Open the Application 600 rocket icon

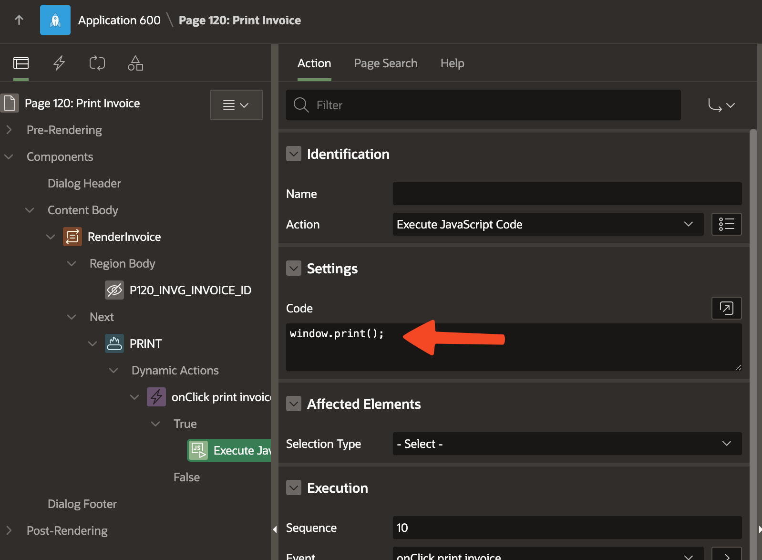[55, 20]
